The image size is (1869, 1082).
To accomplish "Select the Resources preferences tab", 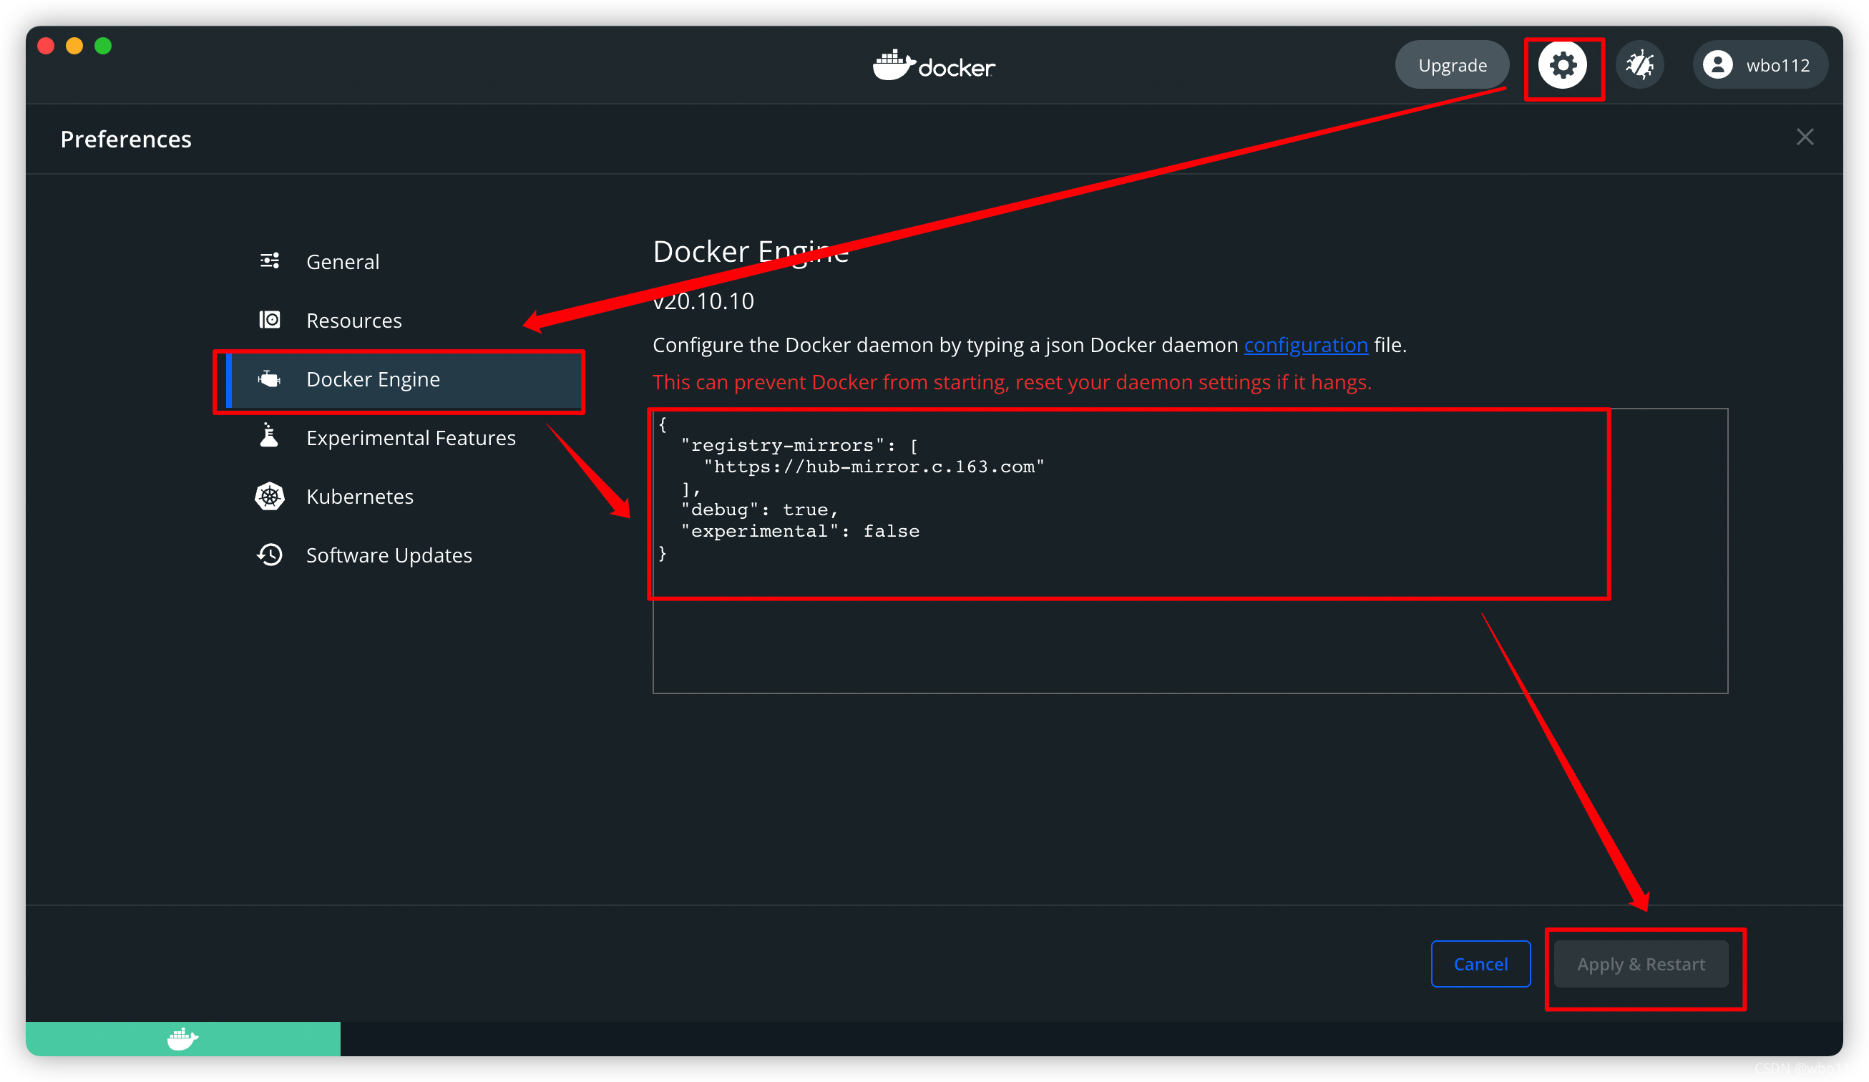I will [405, 320].
